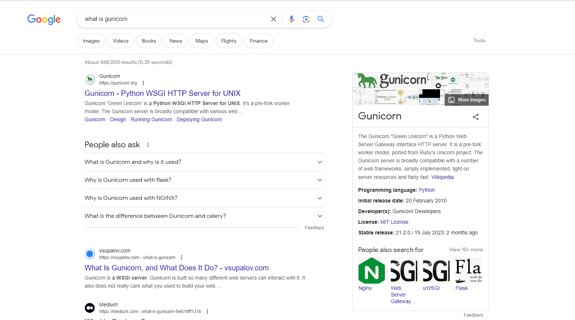Switch to the Videos search tab
575x320 pixels.
point(121,41)
